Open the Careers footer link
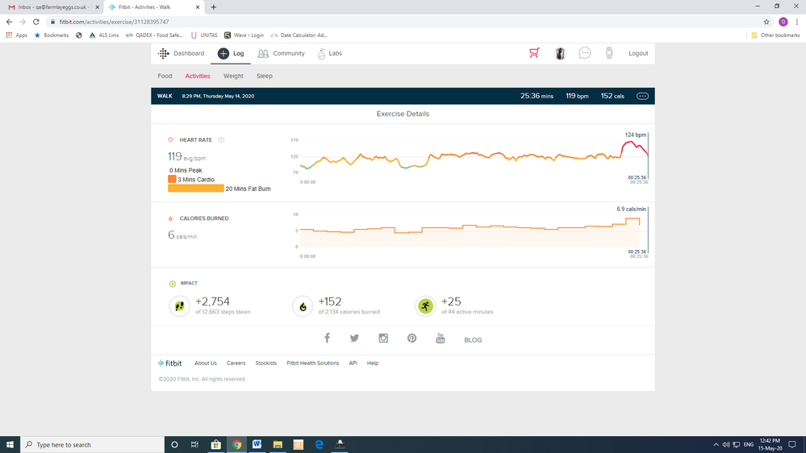The width and height of the screenshot is (806, 453). pyautogui.click(x=236, y=363)
